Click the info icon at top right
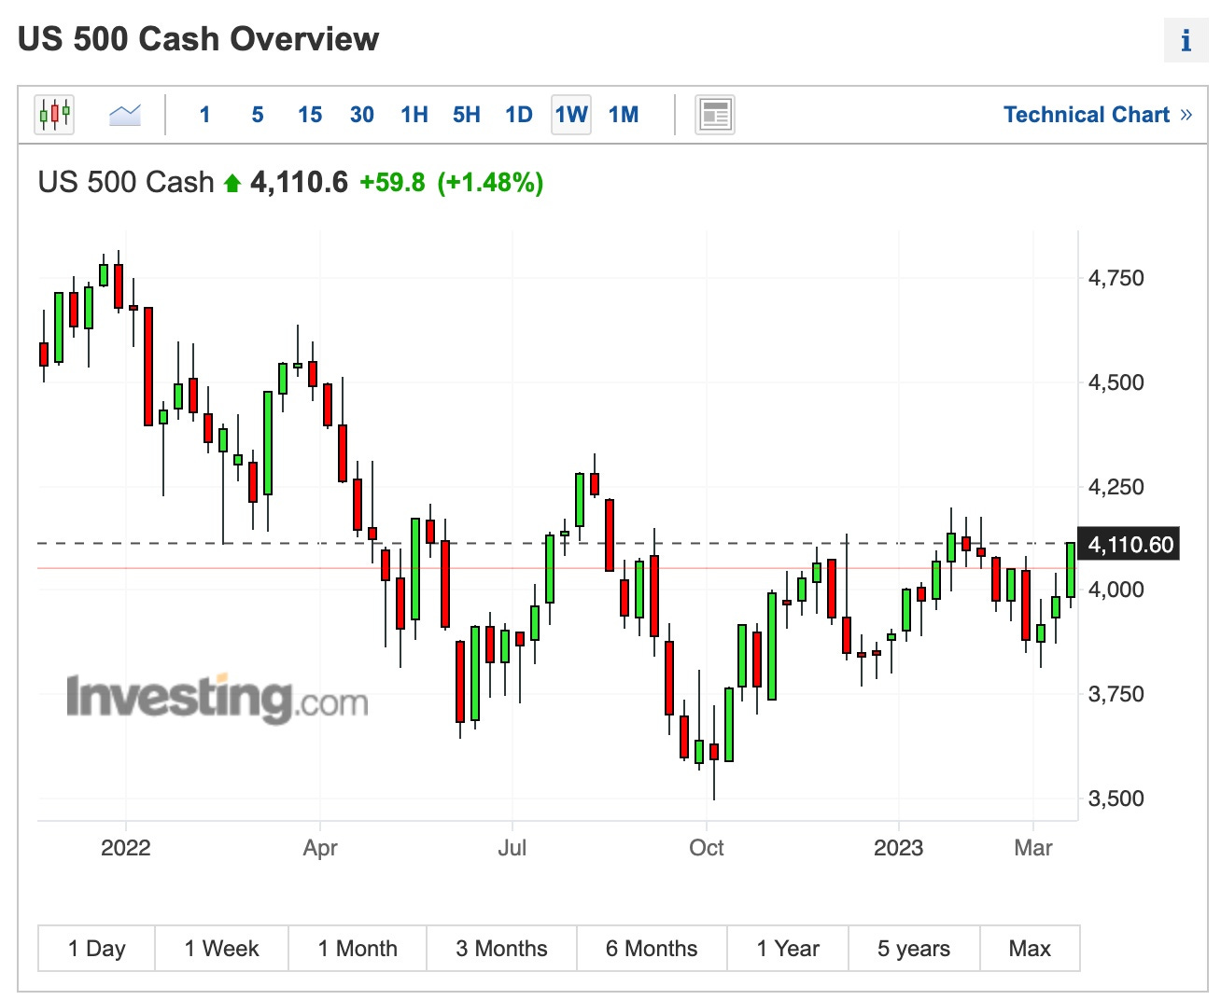1221x1000 pixels. (1186, 40)
